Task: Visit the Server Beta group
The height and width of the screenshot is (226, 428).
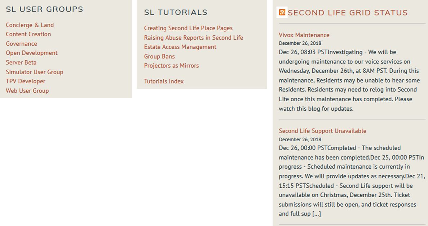Action: 21,62
